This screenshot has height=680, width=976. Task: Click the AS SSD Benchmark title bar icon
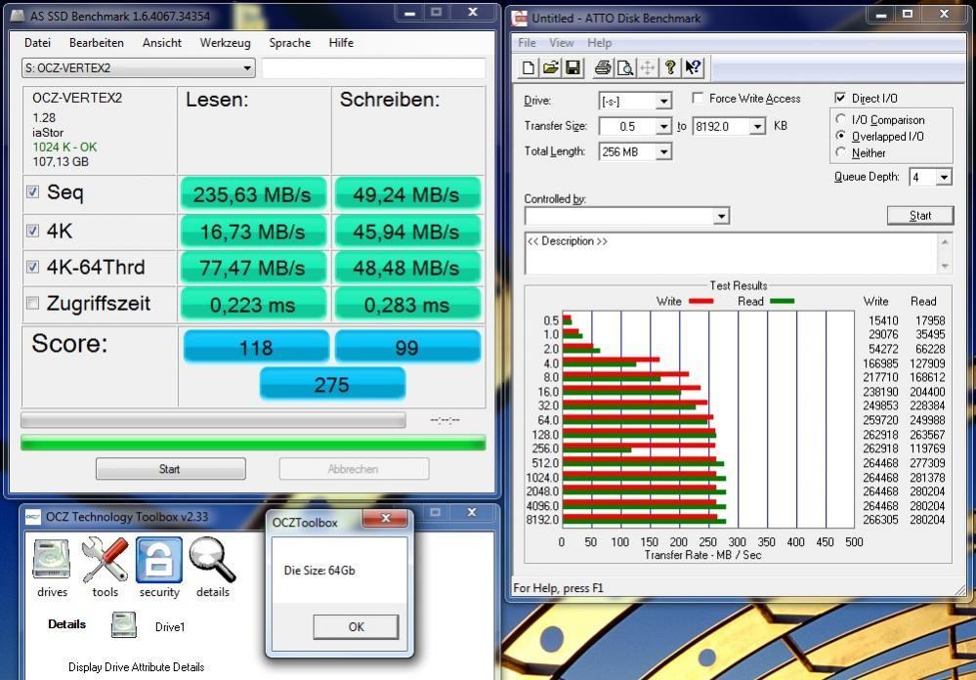click(x=18, y=16)
